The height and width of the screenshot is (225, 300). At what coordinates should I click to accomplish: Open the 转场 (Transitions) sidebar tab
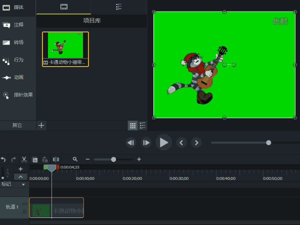click(17, 42)
